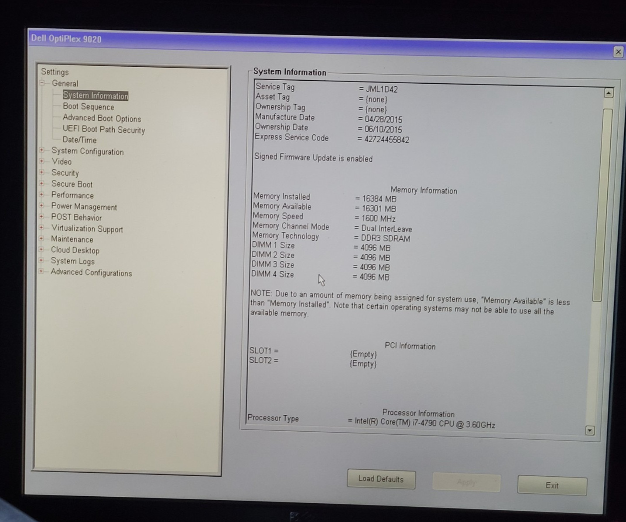Expand the Performance node
This screenshot has width=626, height=522.
click(x=41, y=194)
